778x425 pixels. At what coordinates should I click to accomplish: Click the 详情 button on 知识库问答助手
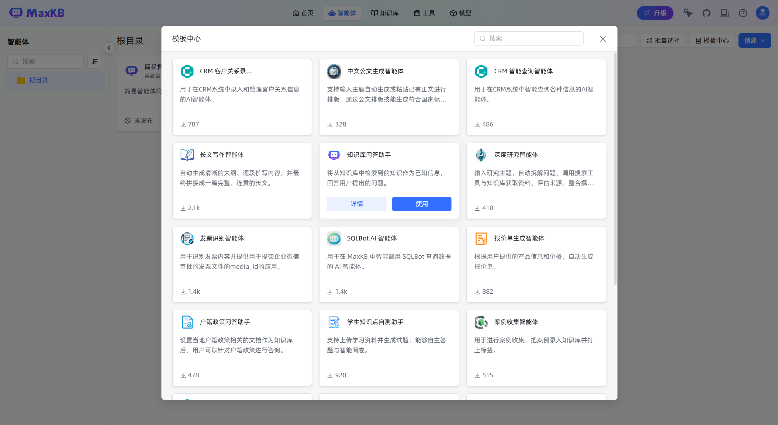point(357,204)
